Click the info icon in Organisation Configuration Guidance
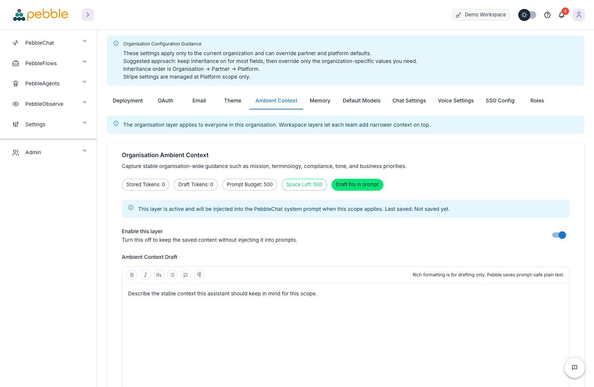Screen dimensions: 594x387 116,43
